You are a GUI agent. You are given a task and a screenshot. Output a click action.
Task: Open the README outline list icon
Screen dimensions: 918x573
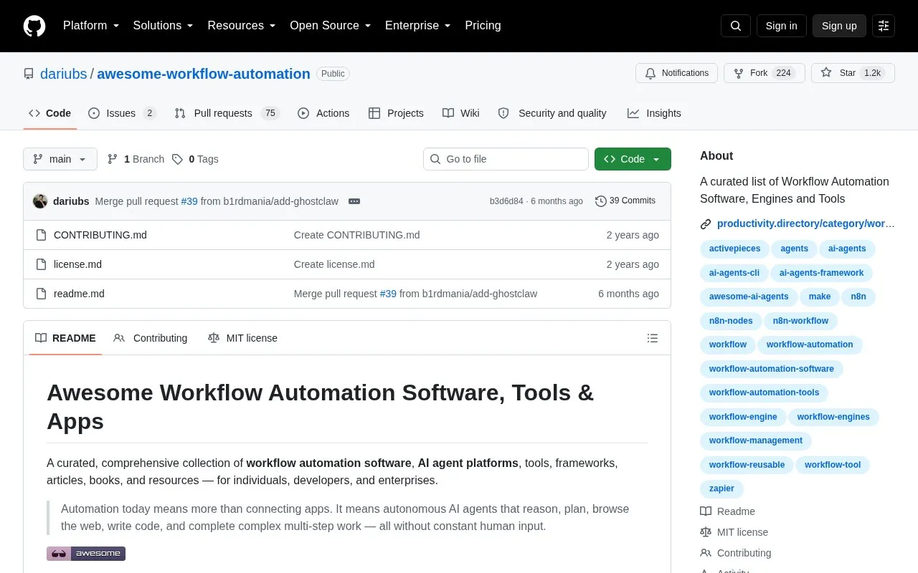653,338
